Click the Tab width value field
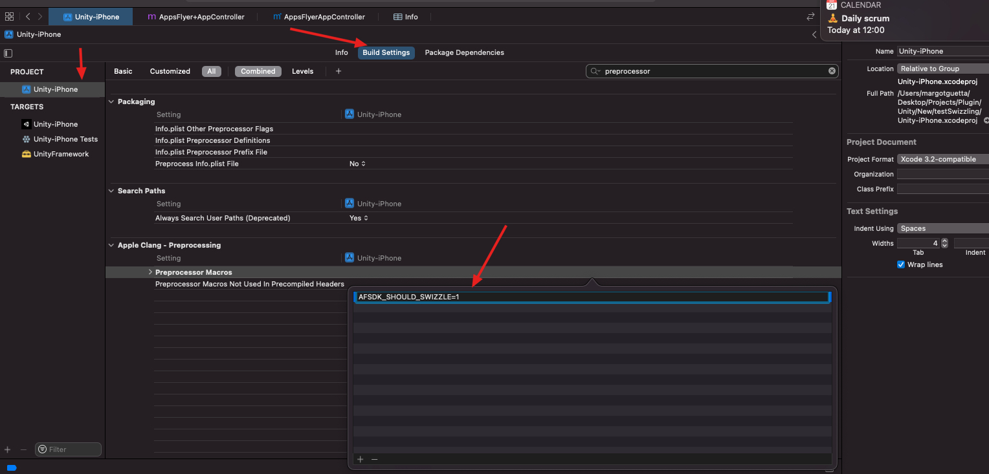Viewport: 989px width, 474px height. coord(918,243)
